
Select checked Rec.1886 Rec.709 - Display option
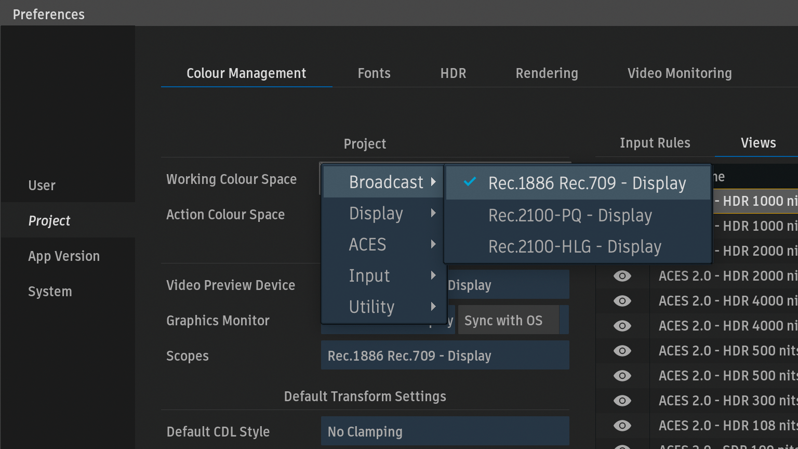tap(578, 183)
